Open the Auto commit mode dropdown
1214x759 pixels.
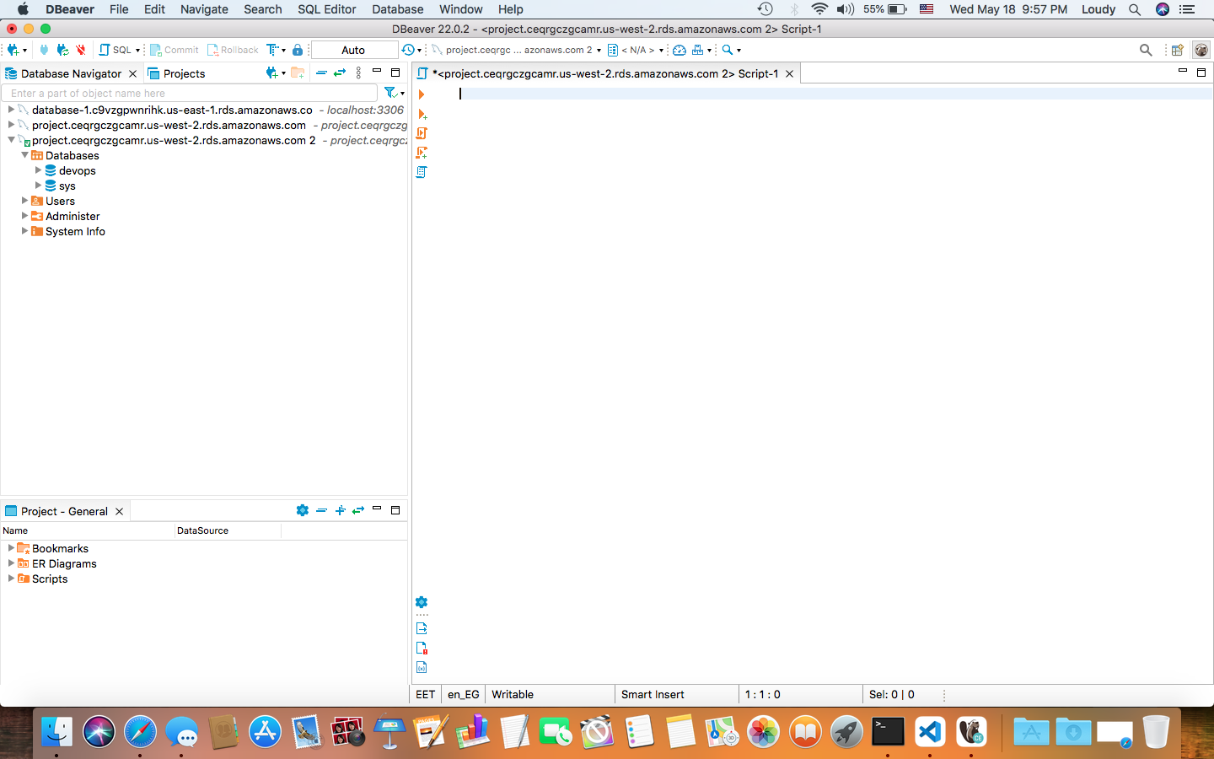353,50
